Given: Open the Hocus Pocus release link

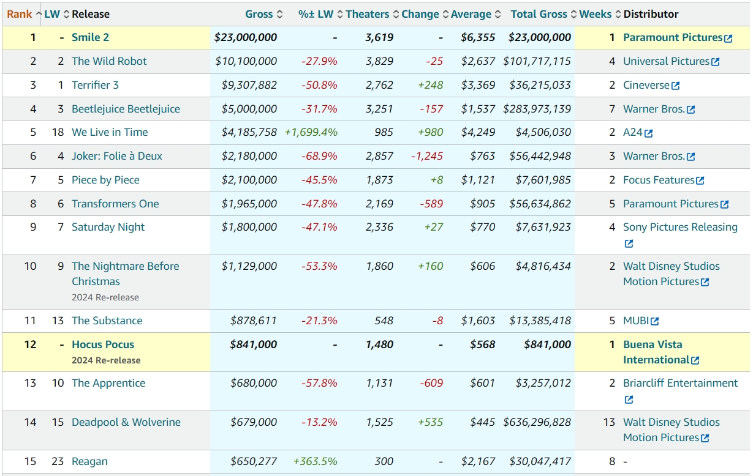Looking at the screenshot, I should tap(103, 344).
